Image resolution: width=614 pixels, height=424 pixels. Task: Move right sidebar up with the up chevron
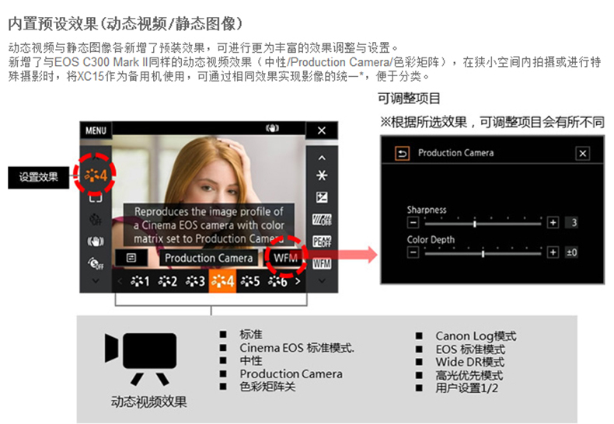(322, 158)
